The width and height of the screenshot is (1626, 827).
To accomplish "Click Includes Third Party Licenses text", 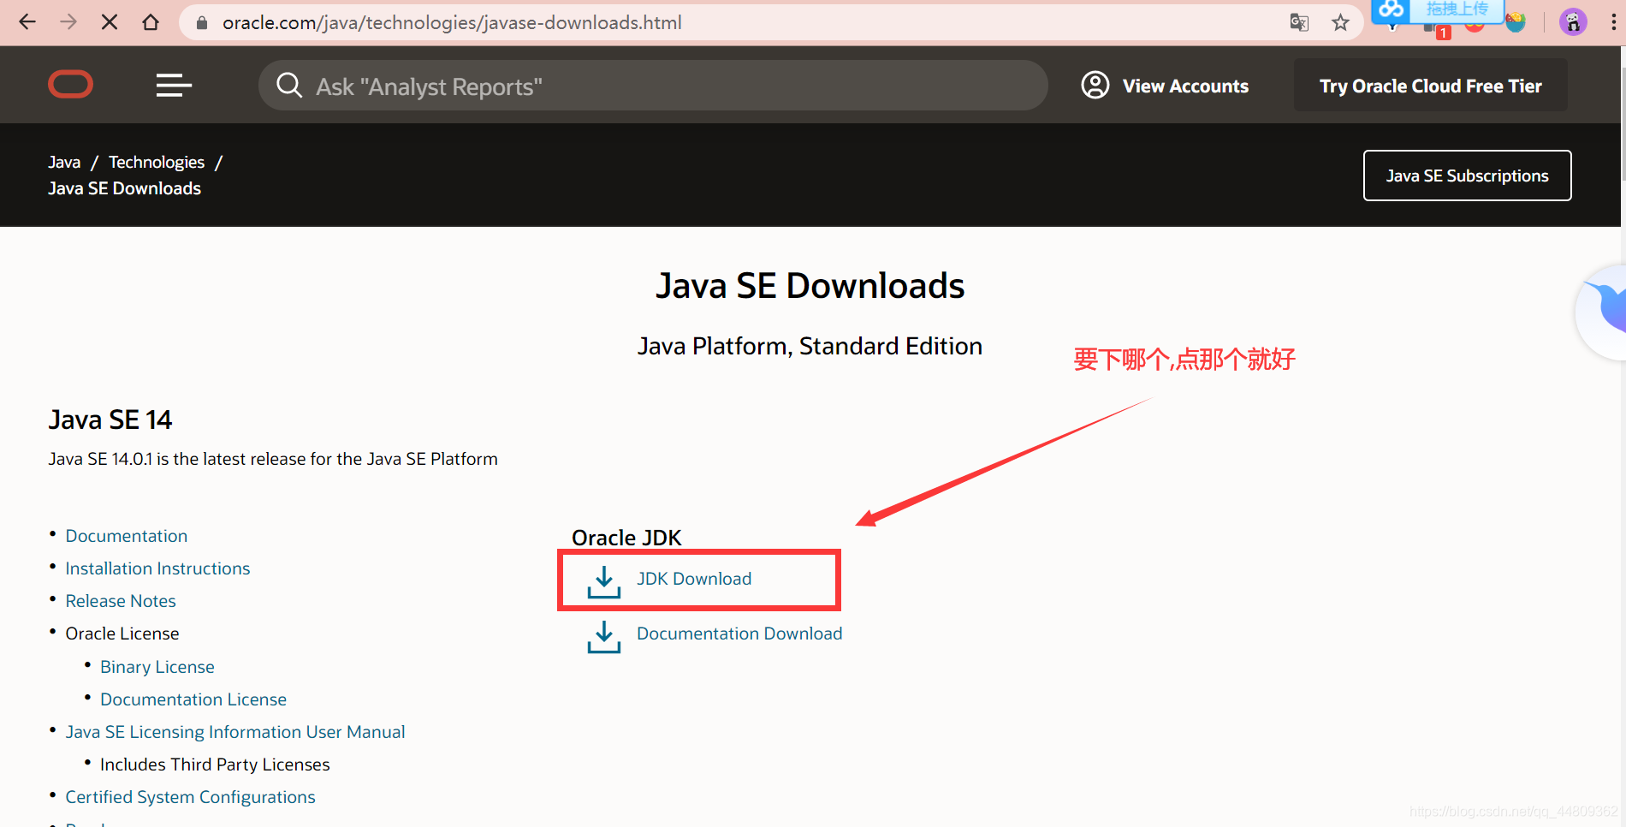I will pyautogui.click(x=215, y=765).
